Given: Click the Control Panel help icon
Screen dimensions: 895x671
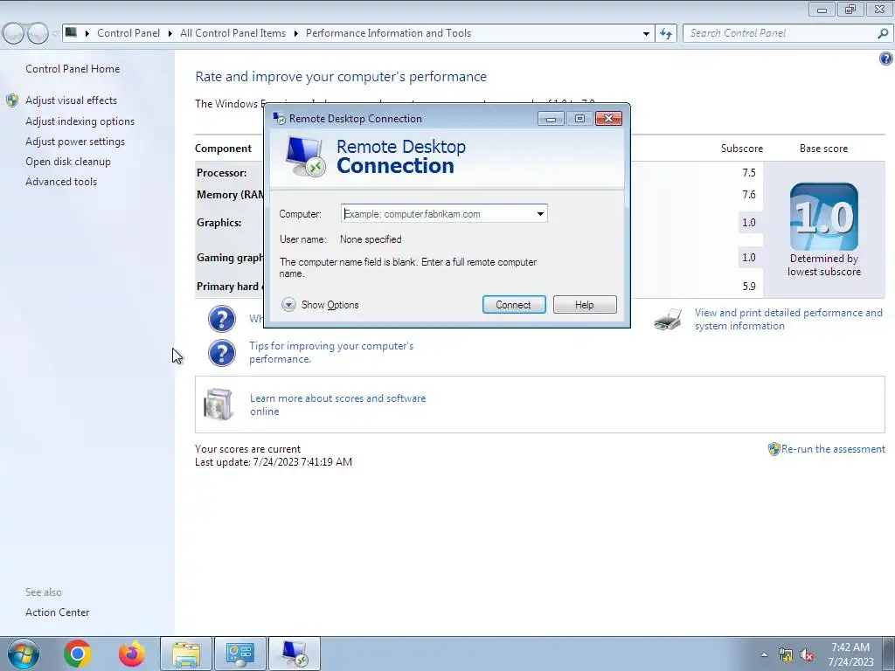Looking at the screenshot, I should tap(886, 59).
